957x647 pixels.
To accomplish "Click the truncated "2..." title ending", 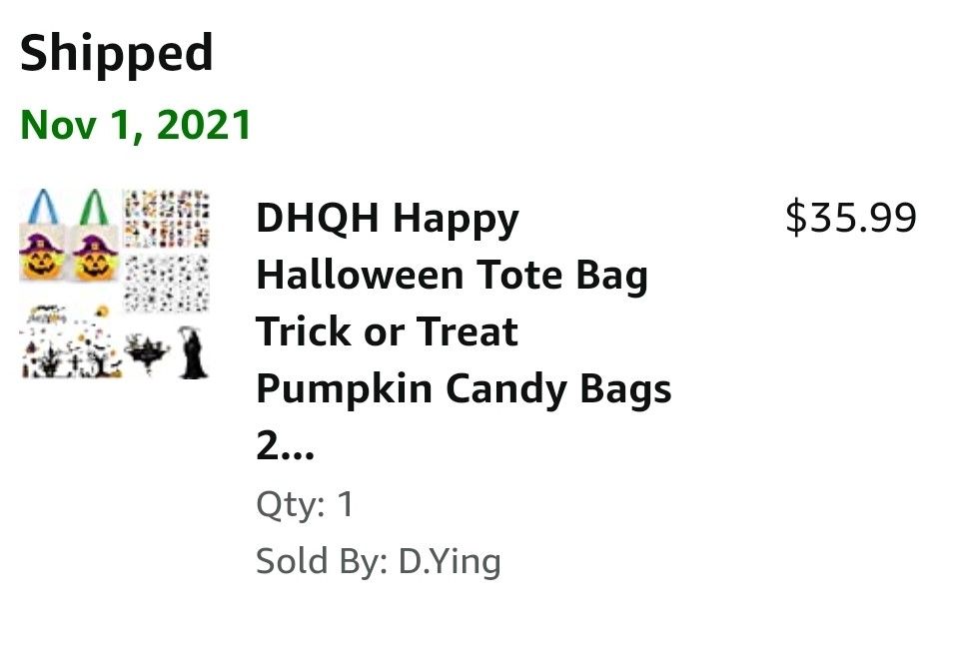I will [x=285, y=446].
